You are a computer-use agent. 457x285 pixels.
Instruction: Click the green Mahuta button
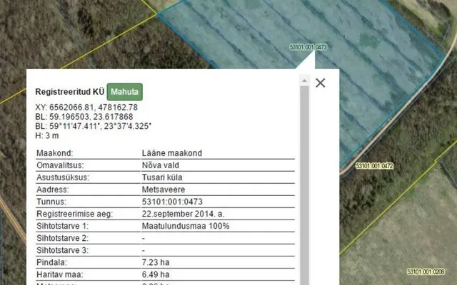click(125, 92)
